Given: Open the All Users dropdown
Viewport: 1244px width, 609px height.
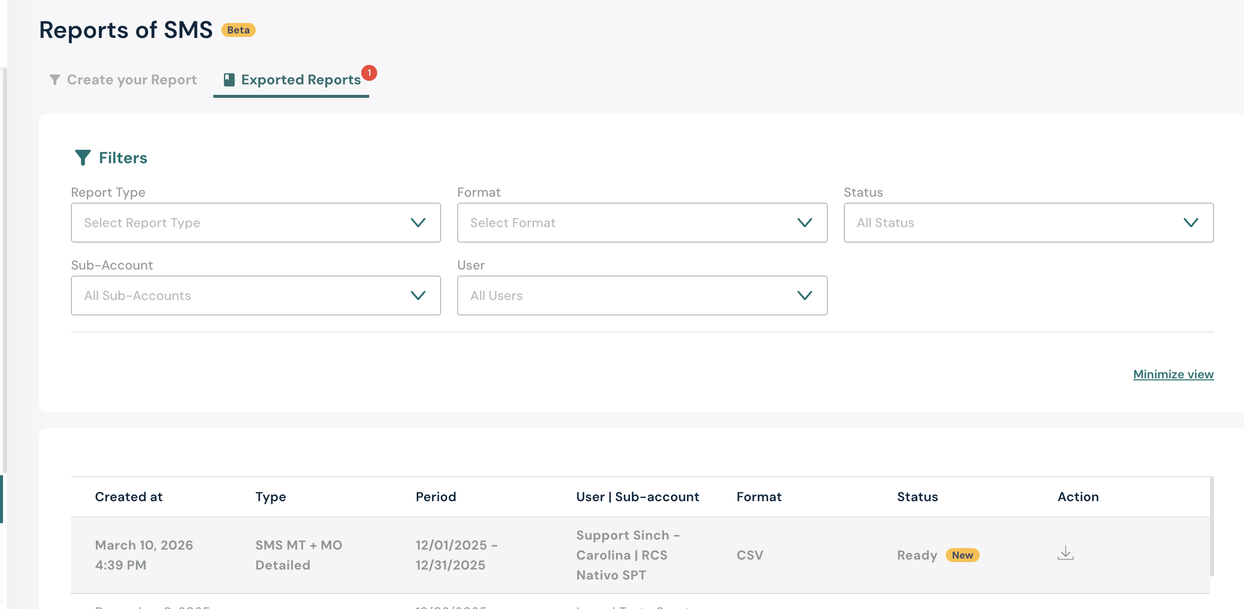Looking at the screenshot, I should pos(642,296).
